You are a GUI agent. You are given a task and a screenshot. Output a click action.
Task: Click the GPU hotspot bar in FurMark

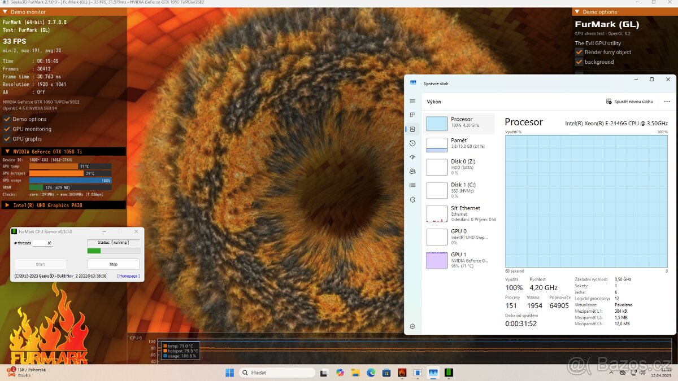(70, 173)
